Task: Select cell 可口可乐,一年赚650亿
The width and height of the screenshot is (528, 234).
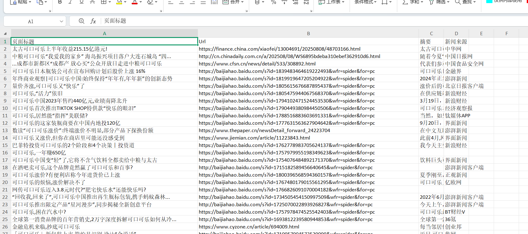Action: click(104, 153)
